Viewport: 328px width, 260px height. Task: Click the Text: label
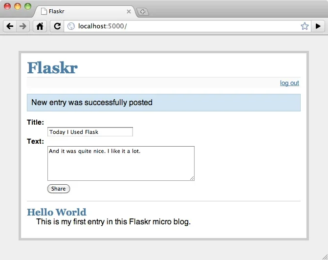(x=36, y=141)
